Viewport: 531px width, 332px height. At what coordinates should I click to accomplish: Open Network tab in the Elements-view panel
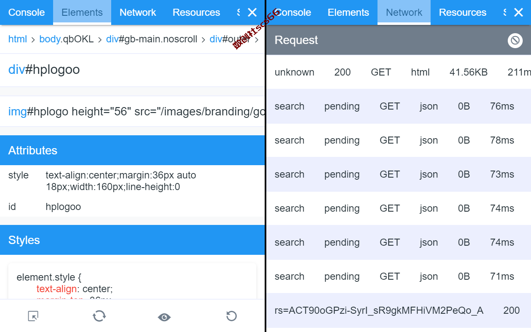pos(138,12)
